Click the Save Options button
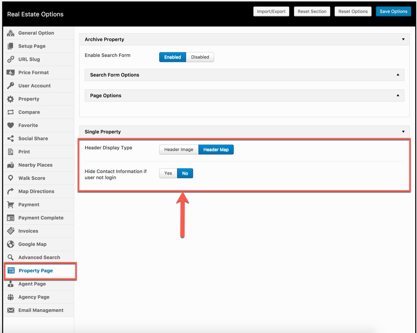 [393, 12]
